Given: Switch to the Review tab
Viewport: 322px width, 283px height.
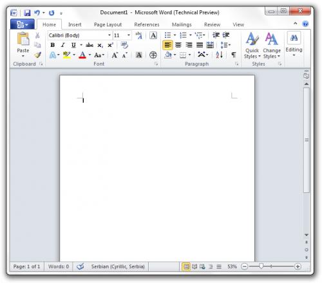Looking at the screenshot, I should click(x=212, y=24).
